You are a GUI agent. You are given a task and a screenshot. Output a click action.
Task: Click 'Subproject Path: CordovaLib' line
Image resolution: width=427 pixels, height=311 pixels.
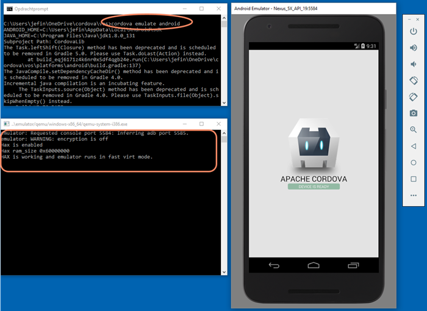[x=44, y=41]
